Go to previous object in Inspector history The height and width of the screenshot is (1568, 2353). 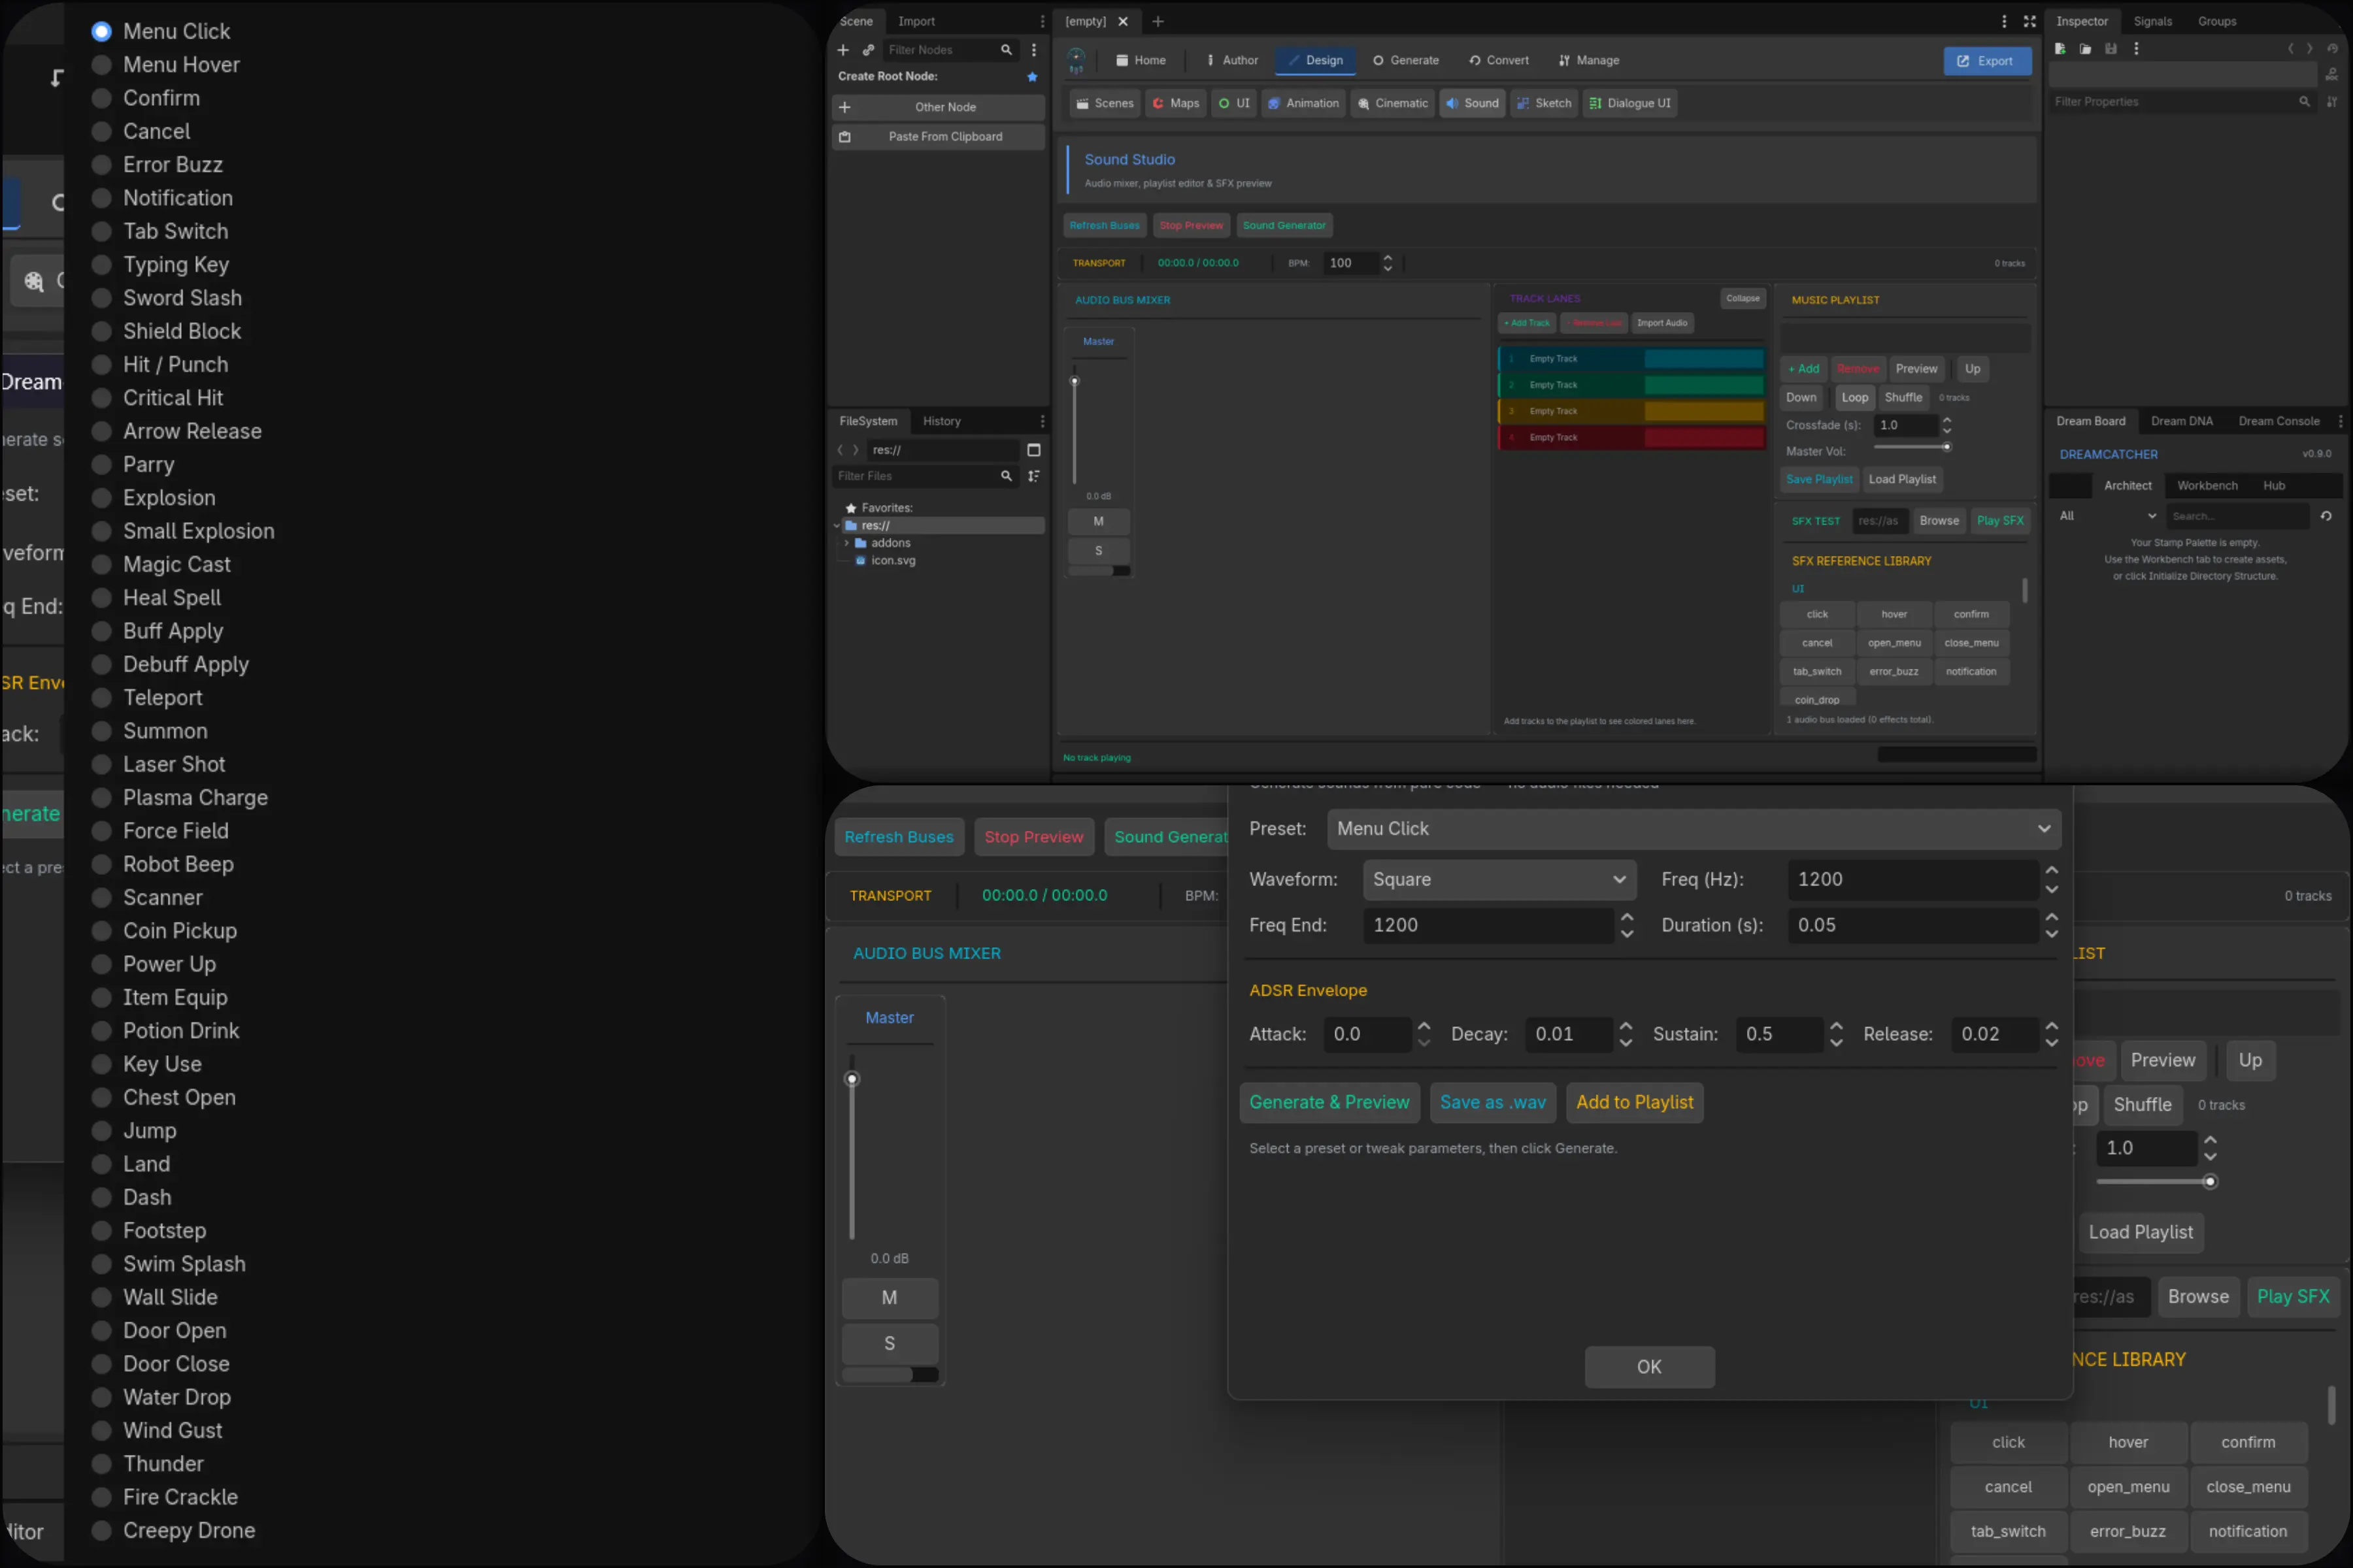pyautogui.click(x=2290, y=49)
